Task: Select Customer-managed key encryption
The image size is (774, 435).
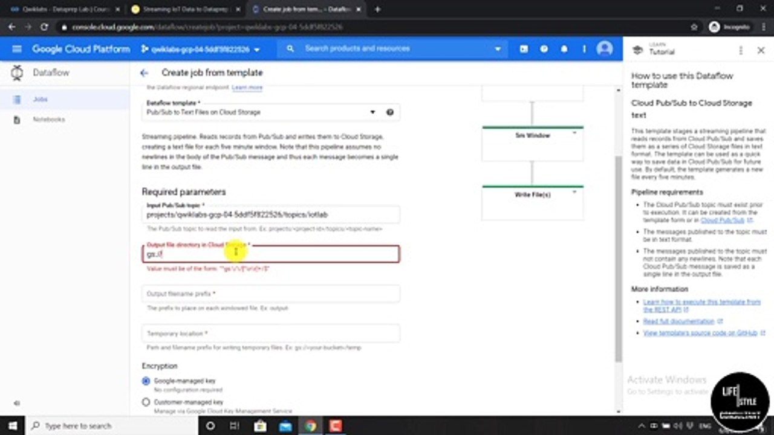Action: [146, 402]
